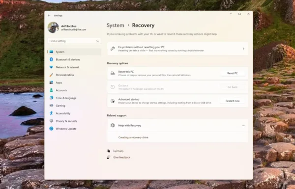295x189 pixels.
Task: Open the Give feedback link
Action: tap(121, 158)
